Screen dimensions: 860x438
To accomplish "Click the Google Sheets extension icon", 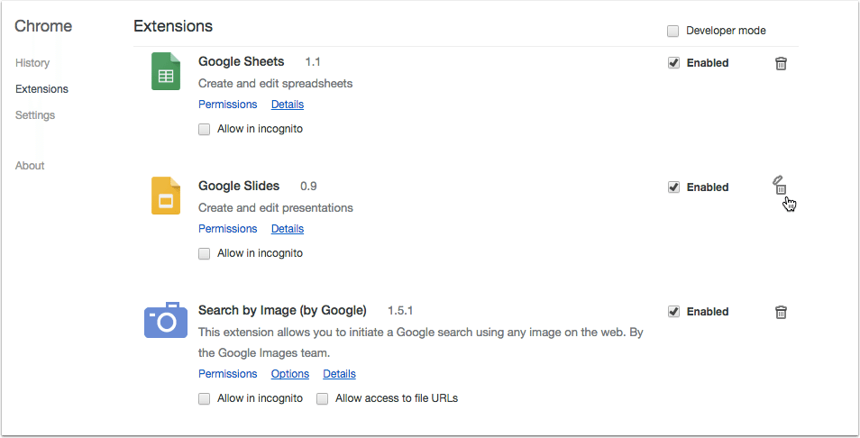I will click(166, 71).
